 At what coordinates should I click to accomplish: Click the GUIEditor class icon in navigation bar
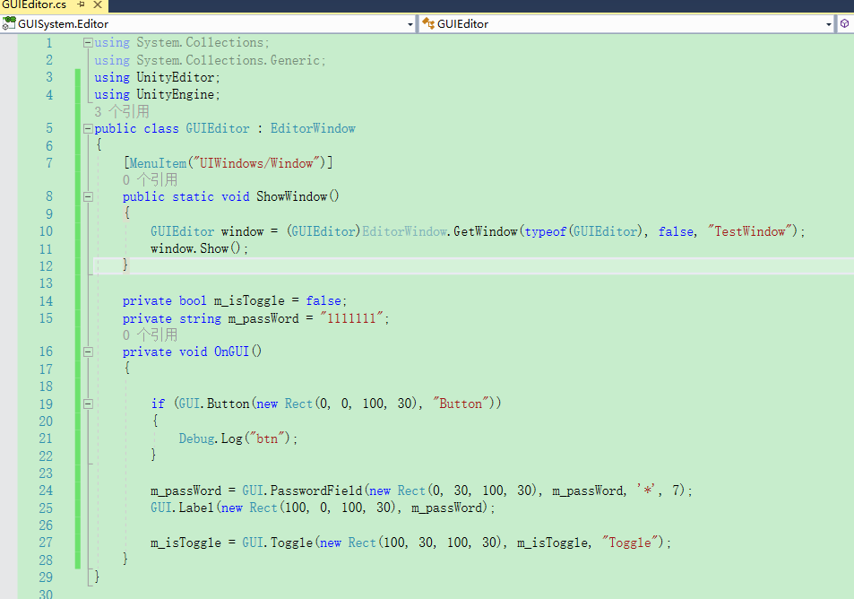click(x=428, y=23)
